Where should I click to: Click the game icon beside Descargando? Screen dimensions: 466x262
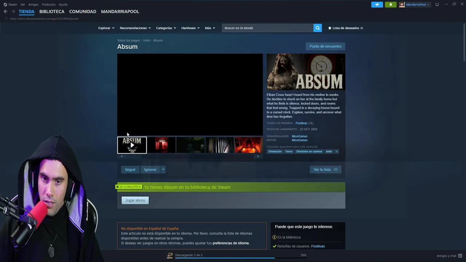[x=170, y=255]
